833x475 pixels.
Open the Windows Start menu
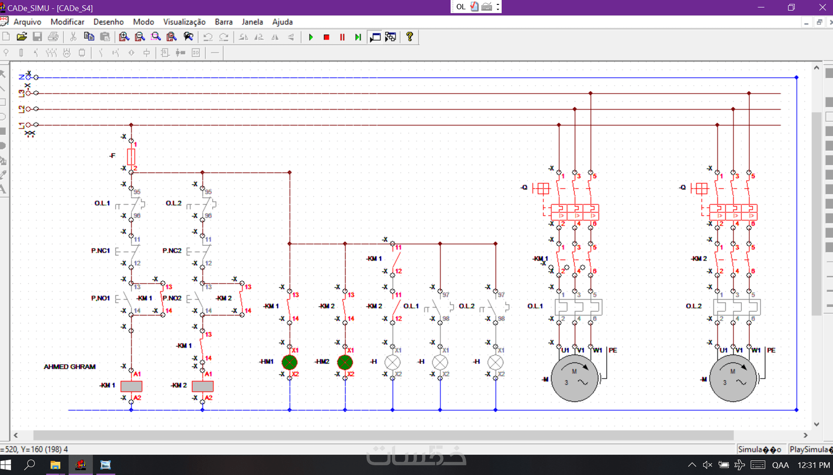point(6,465)
